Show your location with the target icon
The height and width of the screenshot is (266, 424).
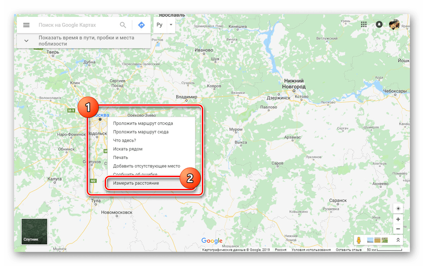point(398,209)
